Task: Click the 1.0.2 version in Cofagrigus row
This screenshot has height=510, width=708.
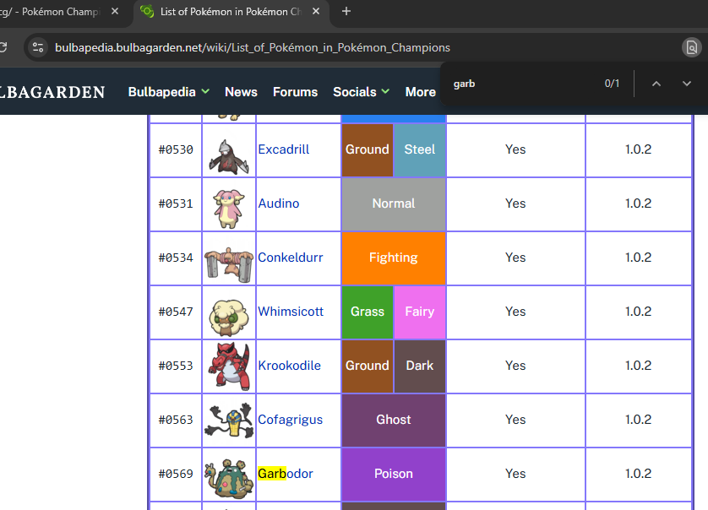Action: (639, 420)
